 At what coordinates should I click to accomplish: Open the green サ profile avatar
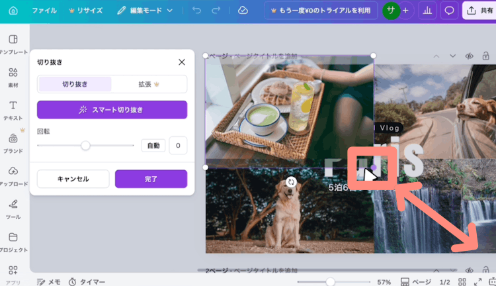[391, 11]
